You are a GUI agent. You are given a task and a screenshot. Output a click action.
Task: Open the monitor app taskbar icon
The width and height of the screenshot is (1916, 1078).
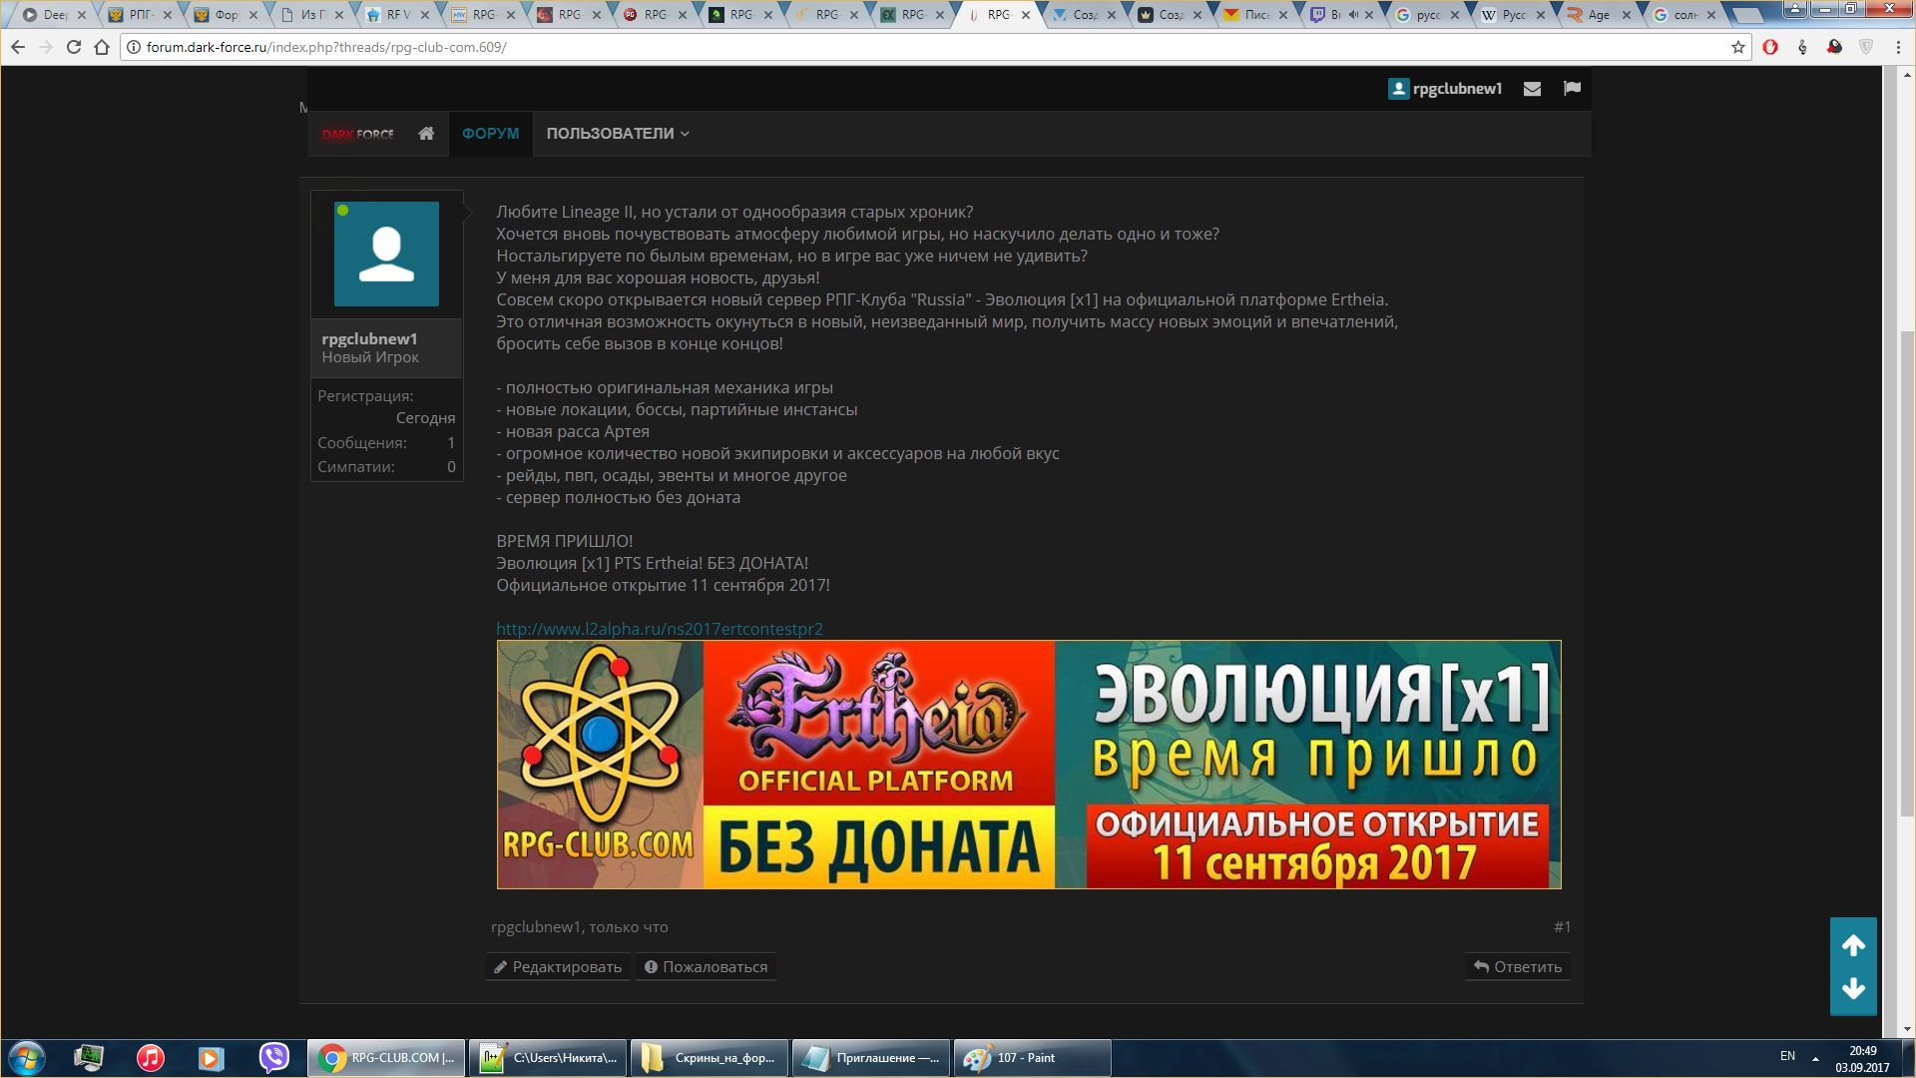click(x=89, y=1058)
